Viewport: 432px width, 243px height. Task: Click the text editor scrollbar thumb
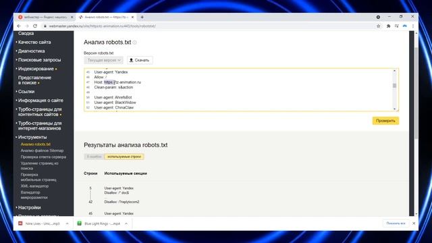pyautogui.click(x=394, y=86)
